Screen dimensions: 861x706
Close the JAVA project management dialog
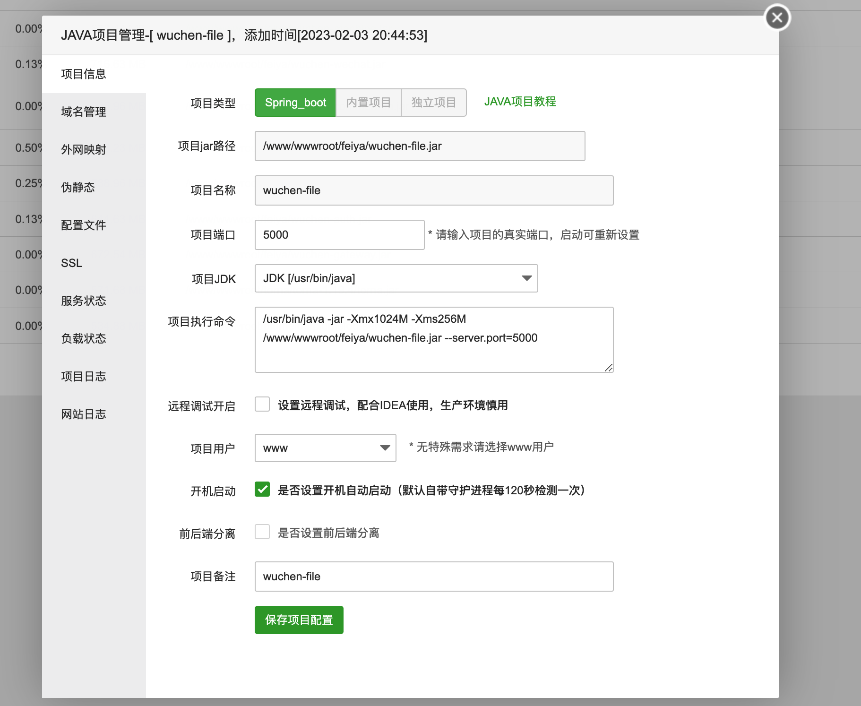click(x=777, y=18)
